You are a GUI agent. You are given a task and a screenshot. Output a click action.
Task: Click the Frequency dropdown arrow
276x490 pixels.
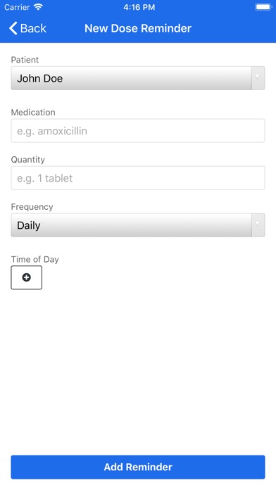258,225
